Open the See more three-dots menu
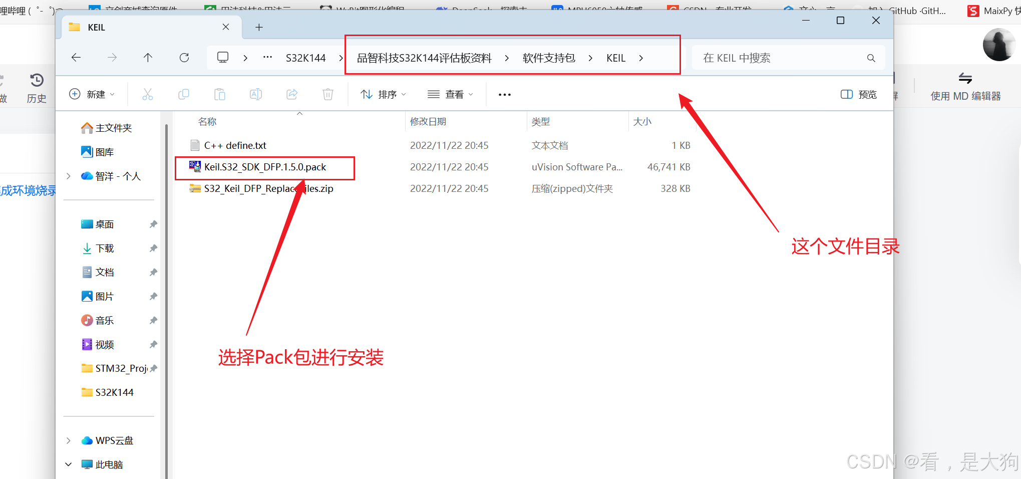Viewport: 1021px width, 479px height. tap(505, 95)
